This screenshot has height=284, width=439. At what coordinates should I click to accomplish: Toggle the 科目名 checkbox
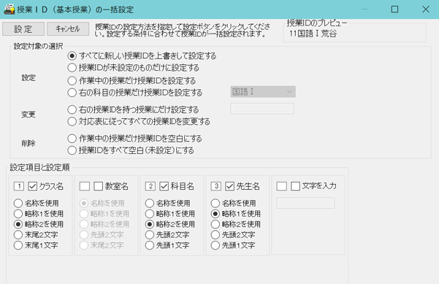point(164,186)
